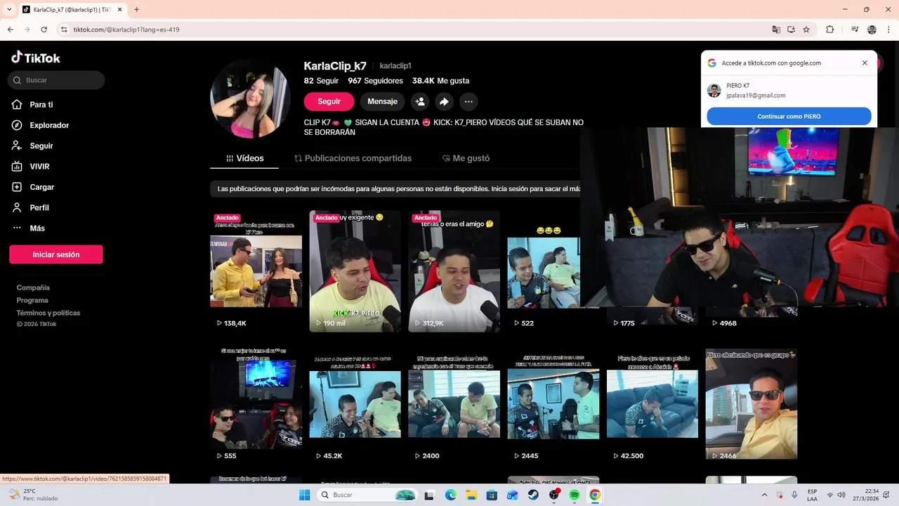Open pinned video with 138,4K views
This screenshot has height=506, width=899.
pyautogui.click(x=256, y=271)
